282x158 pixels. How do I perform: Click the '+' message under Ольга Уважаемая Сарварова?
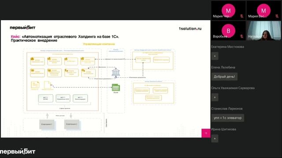pyautogui.click(x=215, y=97)
